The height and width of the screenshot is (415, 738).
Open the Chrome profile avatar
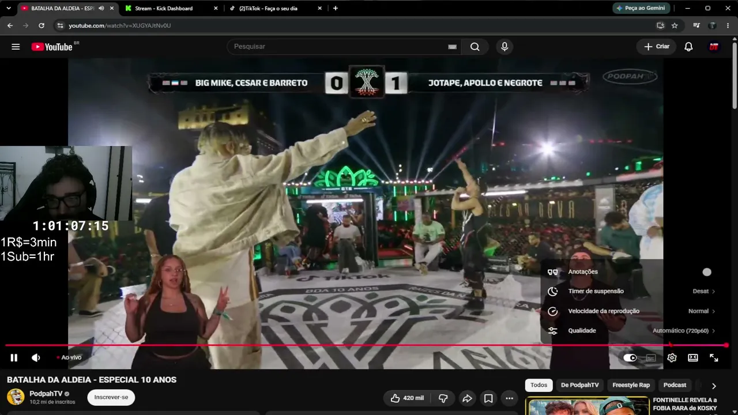[713, 25]
